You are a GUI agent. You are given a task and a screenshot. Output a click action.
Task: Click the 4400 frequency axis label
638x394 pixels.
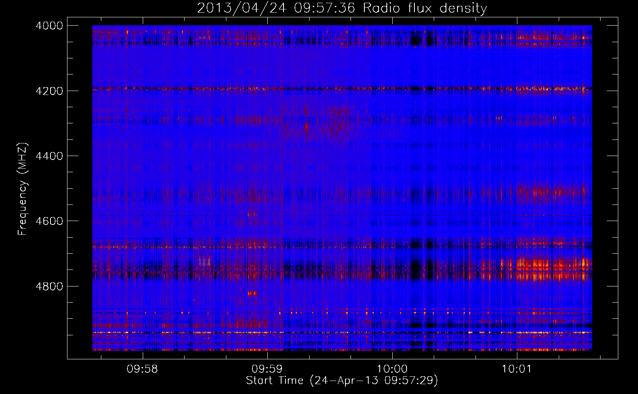click(x=49, y=156)
